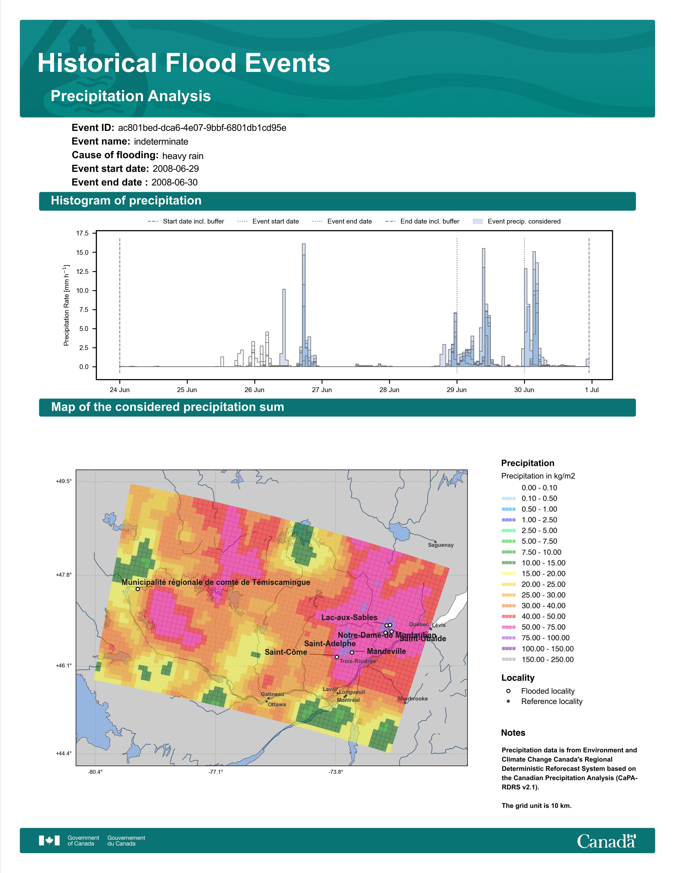Click the Reference locality legend dot

click(x=508, y=701)
